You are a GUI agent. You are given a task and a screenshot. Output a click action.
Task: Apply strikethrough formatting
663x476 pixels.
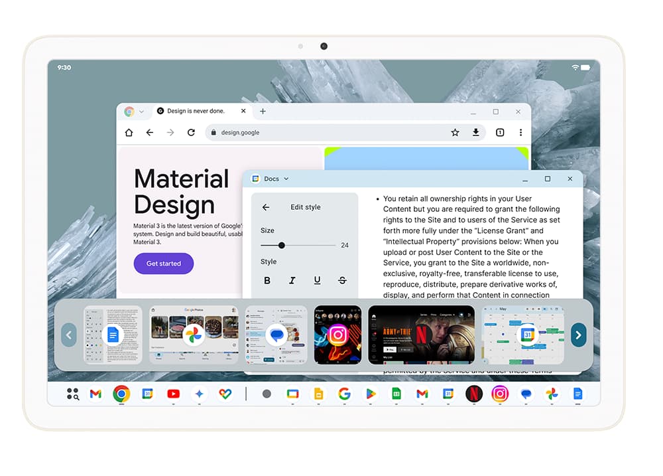342,280
